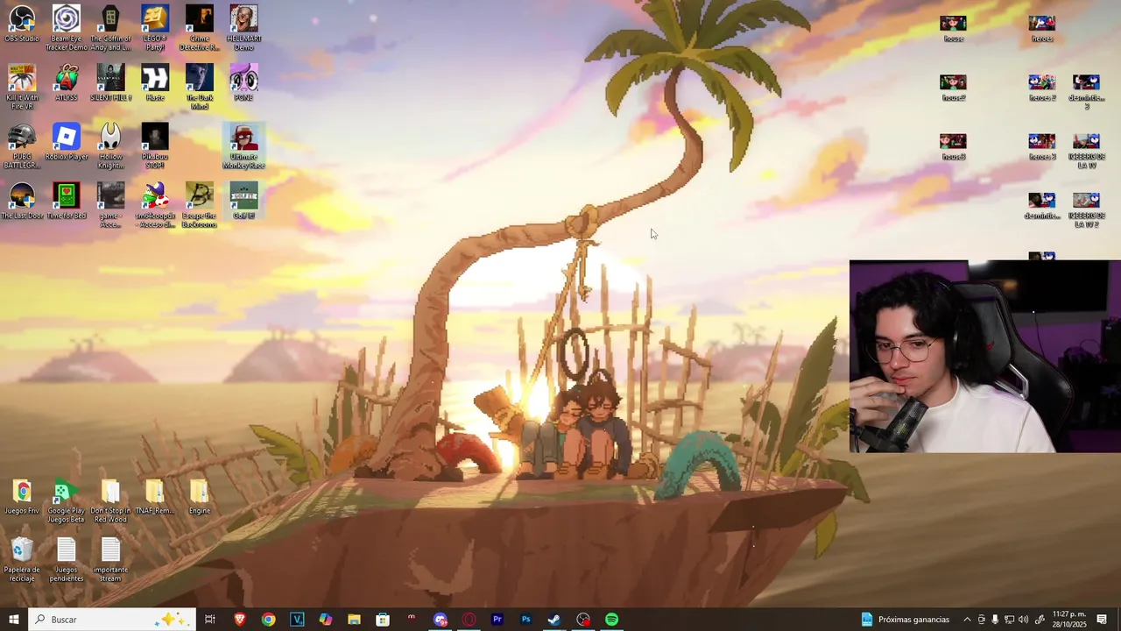Select The Coffin of Andy and Leyley icon
Screen dimensions: 1121x631
coord(110,28)
